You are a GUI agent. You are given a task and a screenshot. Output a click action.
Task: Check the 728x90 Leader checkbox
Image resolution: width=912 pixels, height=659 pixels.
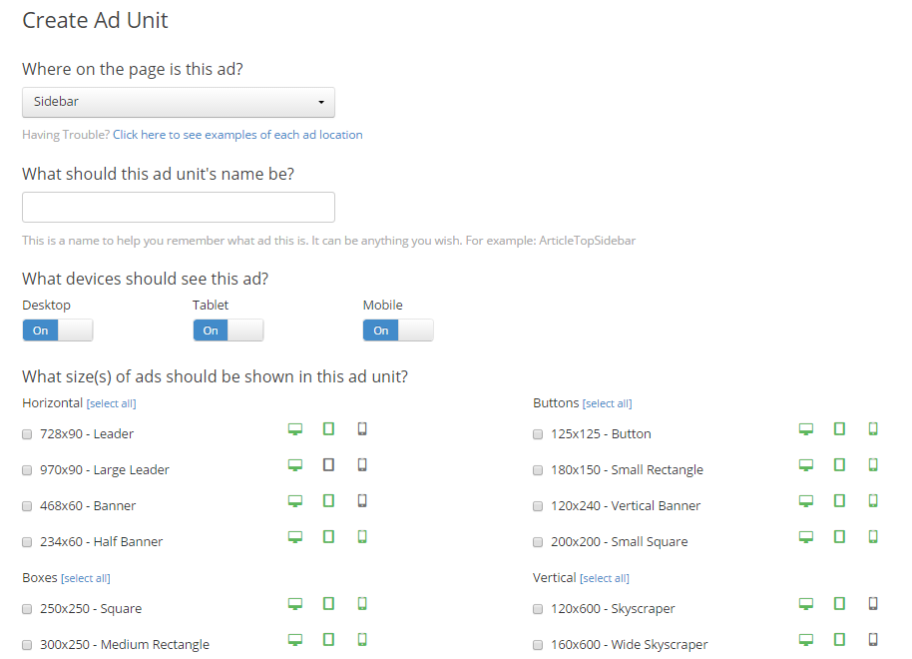[x=27, y=434]
